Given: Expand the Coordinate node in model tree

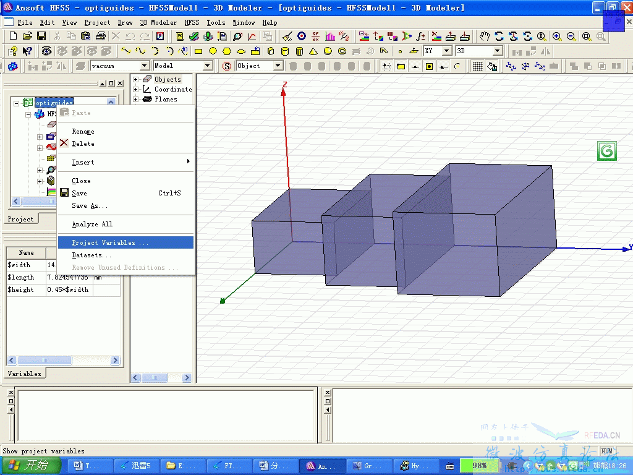Looking at the screenshot, I should pos(135,89).
